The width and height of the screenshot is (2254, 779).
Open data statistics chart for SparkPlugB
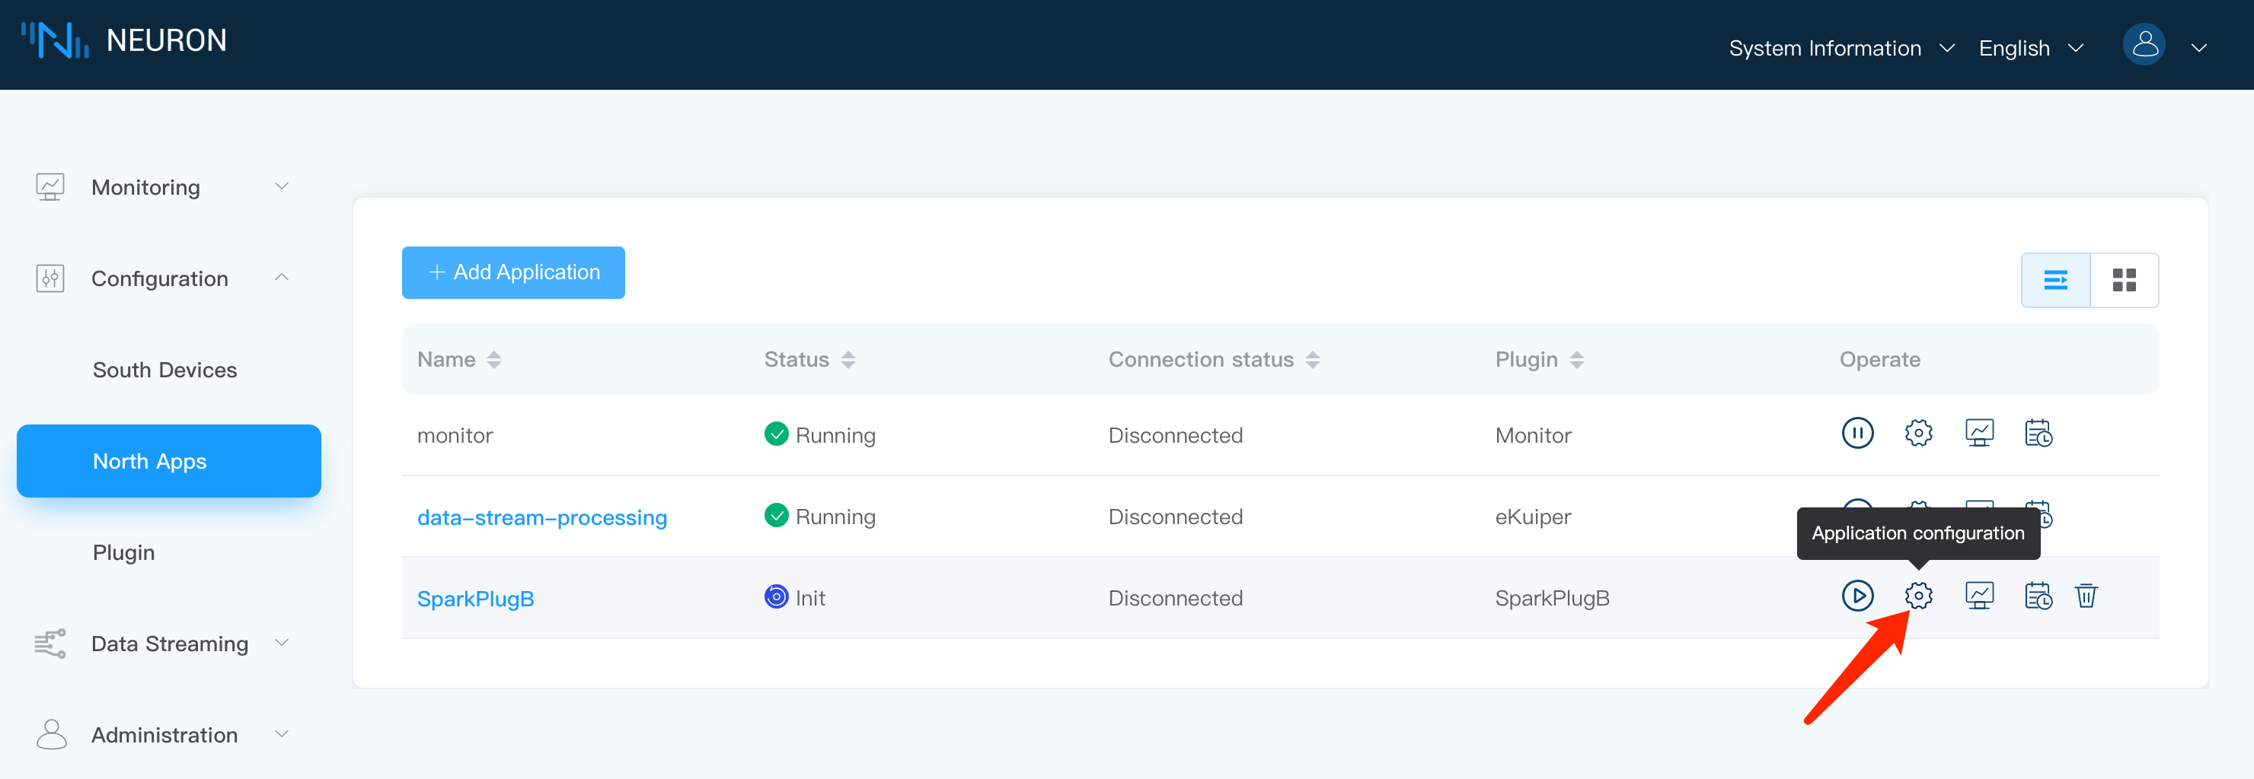(x=1980, y=596)
